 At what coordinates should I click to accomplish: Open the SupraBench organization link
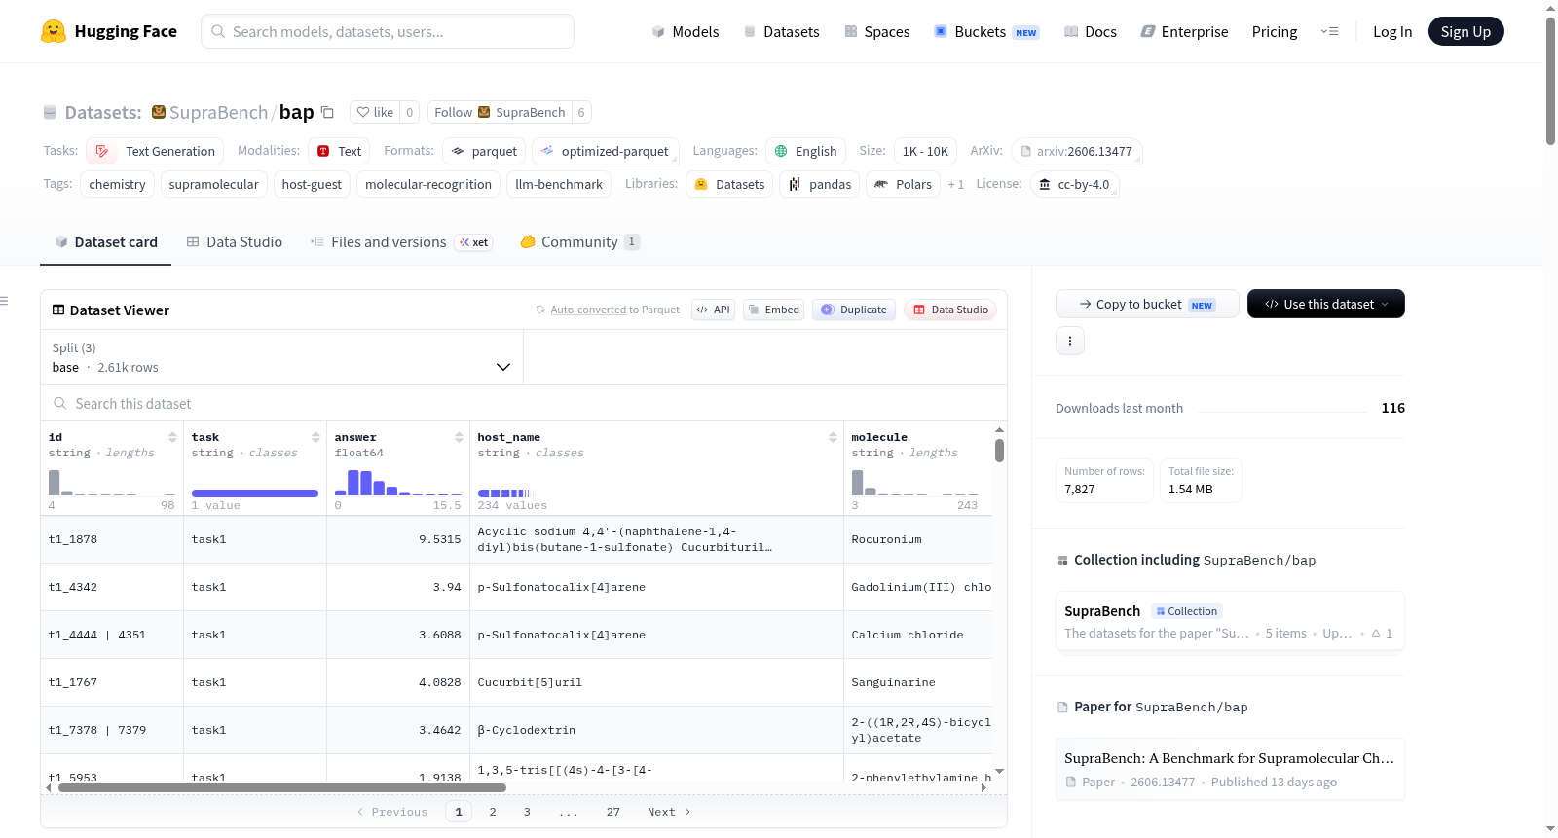click(218, 112)
